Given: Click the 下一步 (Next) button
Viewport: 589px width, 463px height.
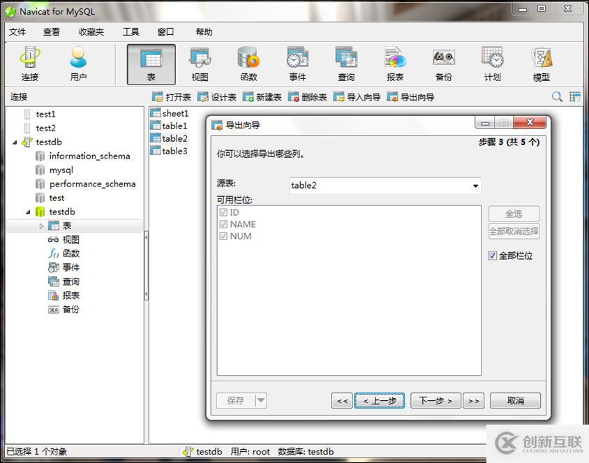Looking at the screenshot, I should pos(435,401).
